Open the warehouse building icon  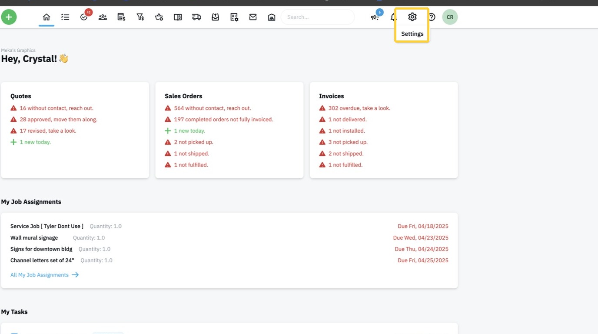pyautogui.click(x=272, y=17)
